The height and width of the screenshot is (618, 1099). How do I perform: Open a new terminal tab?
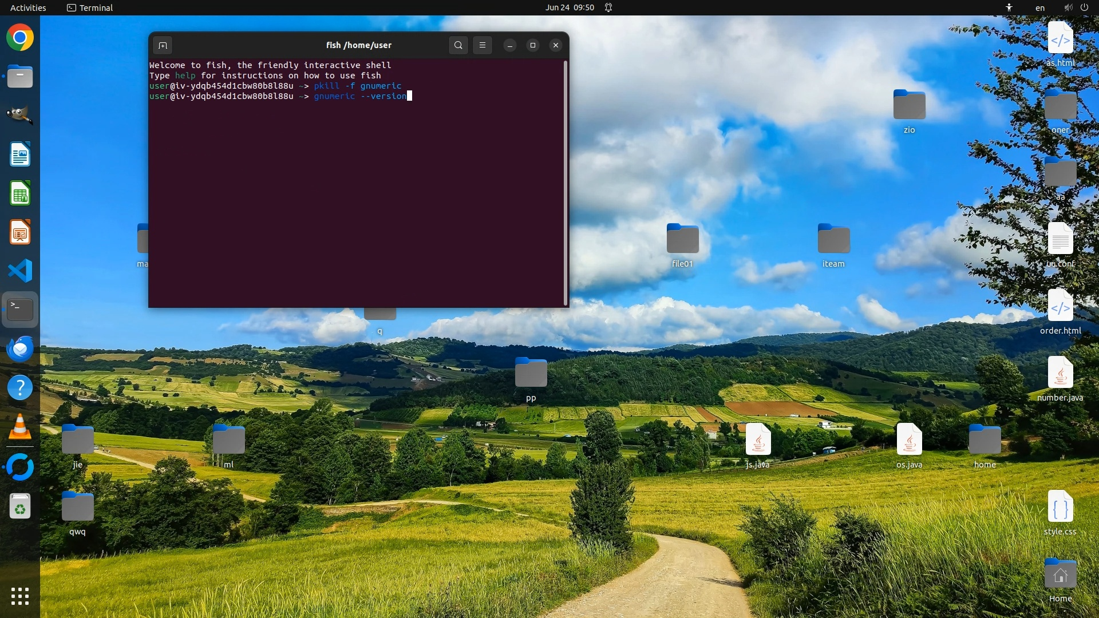163,45
